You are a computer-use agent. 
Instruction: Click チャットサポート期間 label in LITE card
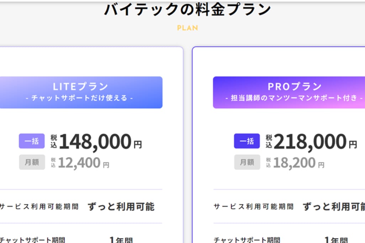coord(32,240)
